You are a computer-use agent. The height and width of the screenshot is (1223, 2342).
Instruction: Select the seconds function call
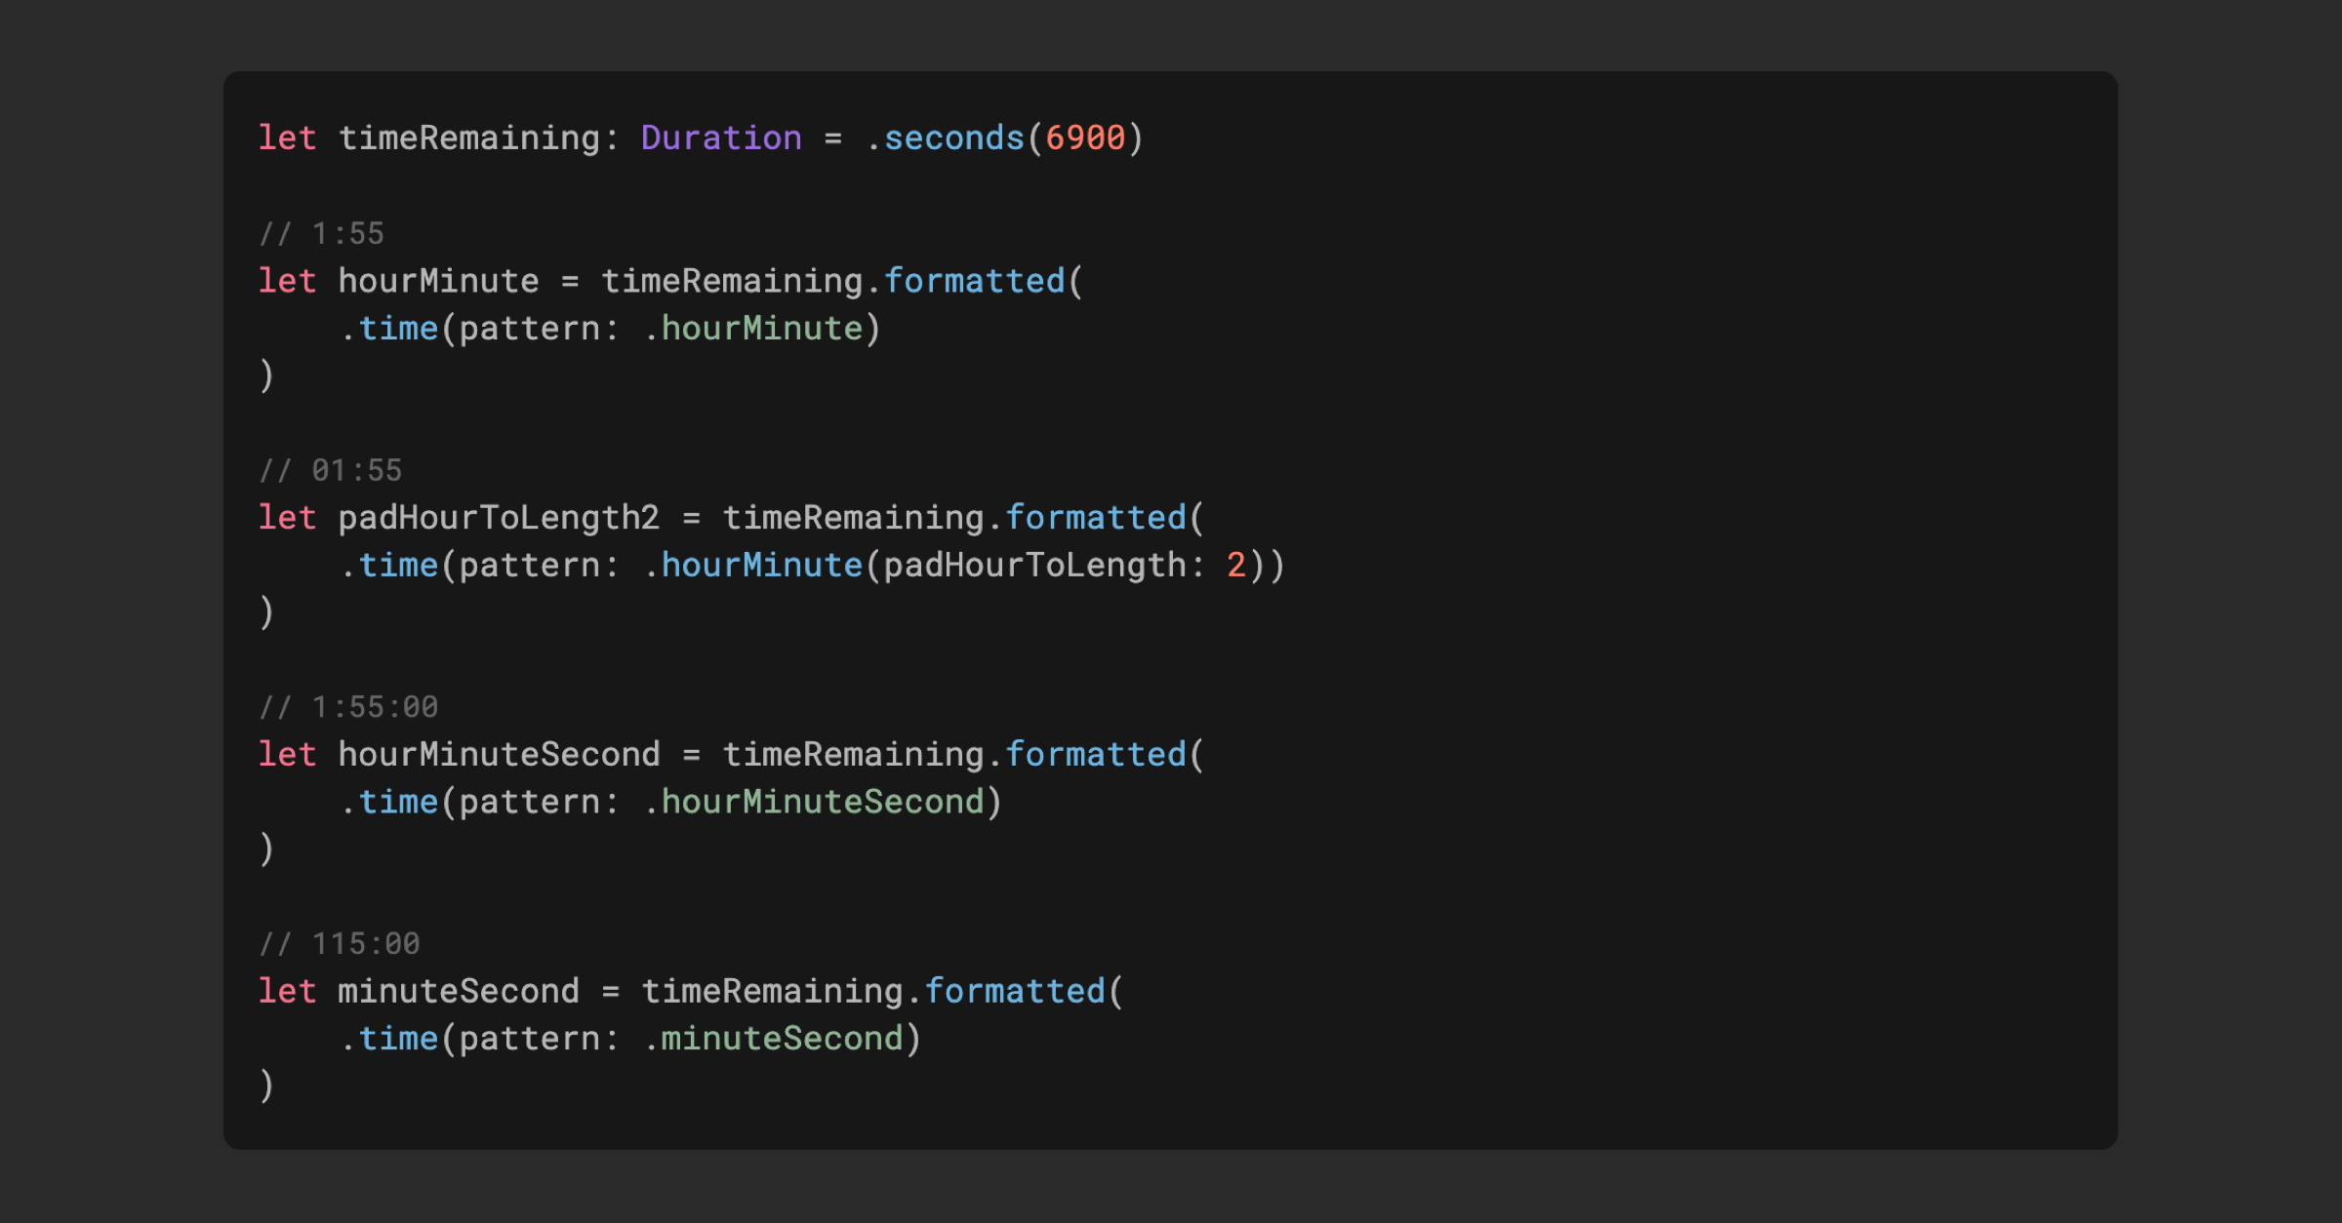point(949,138)
